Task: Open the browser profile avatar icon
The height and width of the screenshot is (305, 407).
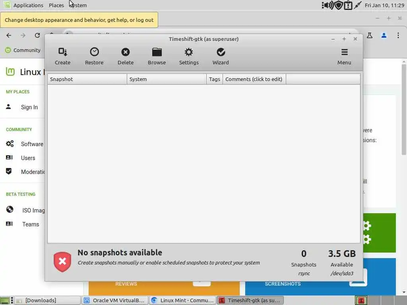Action: click(x=384, y=35)
